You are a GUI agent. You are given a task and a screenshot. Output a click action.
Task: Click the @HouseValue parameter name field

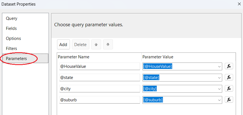(99, 66)
